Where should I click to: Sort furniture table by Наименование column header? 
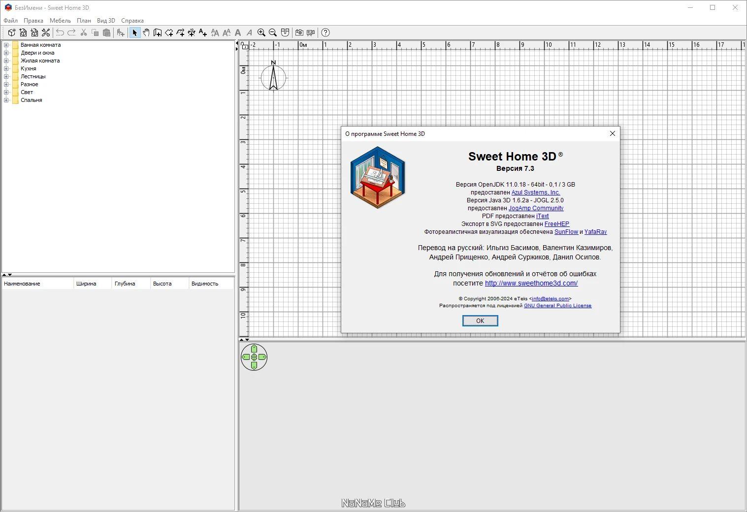point(38,284)
